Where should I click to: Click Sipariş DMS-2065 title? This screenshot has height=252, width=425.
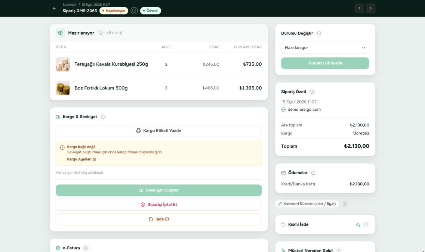click(80, 11)
